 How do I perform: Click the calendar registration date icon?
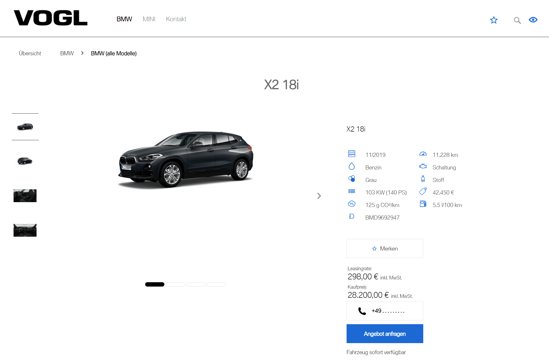352,154
